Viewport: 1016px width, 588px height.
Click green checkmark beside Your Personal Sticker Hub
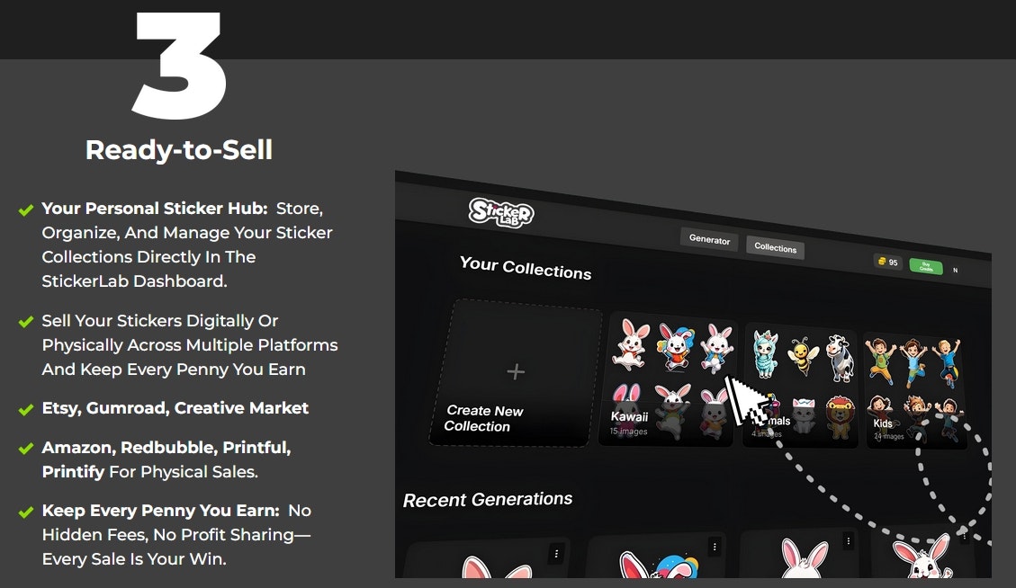(26, 209)
